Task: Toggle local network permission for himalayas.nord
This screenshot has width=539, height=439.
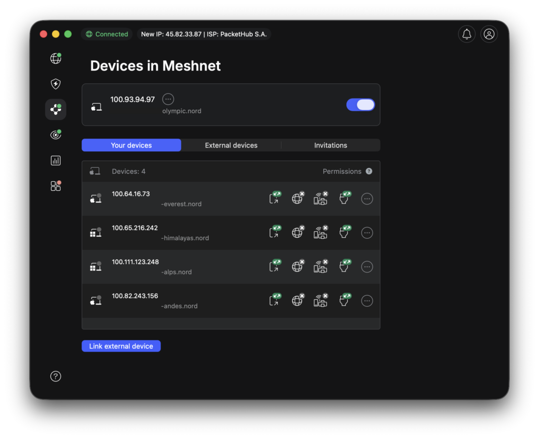Action: 321,232
